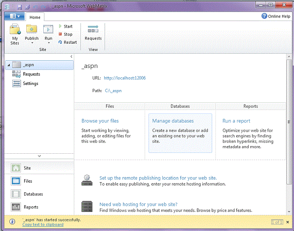294x231 pixels.
Task: Click scrollbar up arrow in content pane
Action: tap(289, 56)
